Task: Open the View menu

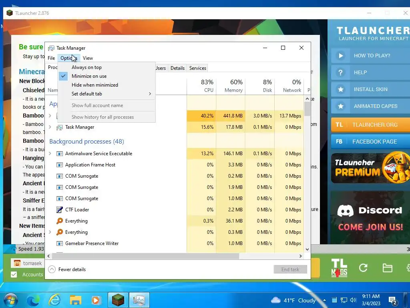Action: [88, 58]
